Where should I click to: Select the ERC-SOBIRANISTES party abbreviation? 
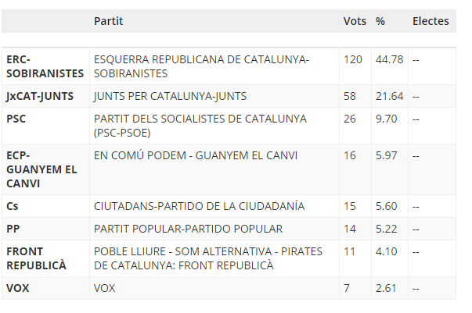point(45,66)
